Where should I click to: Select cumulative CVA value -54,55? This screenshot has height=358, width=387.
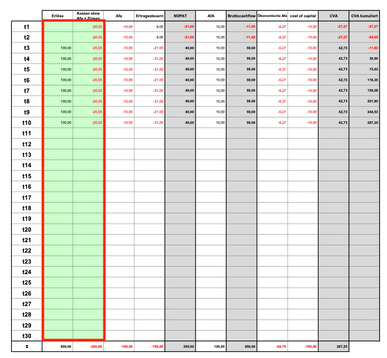point(373,37)
